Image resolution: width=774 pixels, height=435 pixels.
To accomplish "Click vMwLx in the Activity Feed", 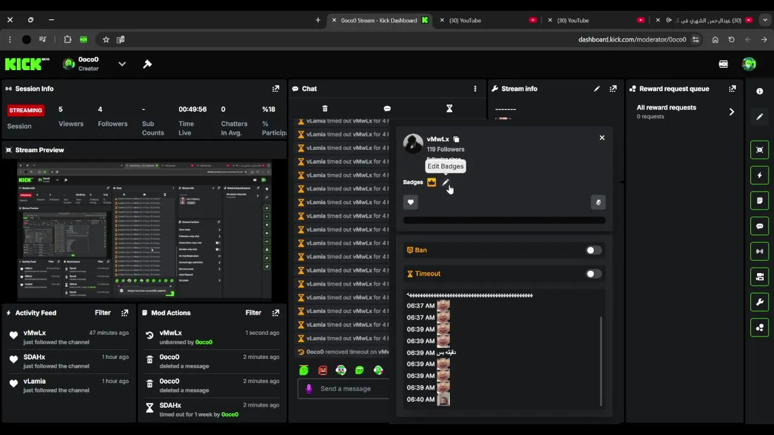I will (x=34, y=333).
